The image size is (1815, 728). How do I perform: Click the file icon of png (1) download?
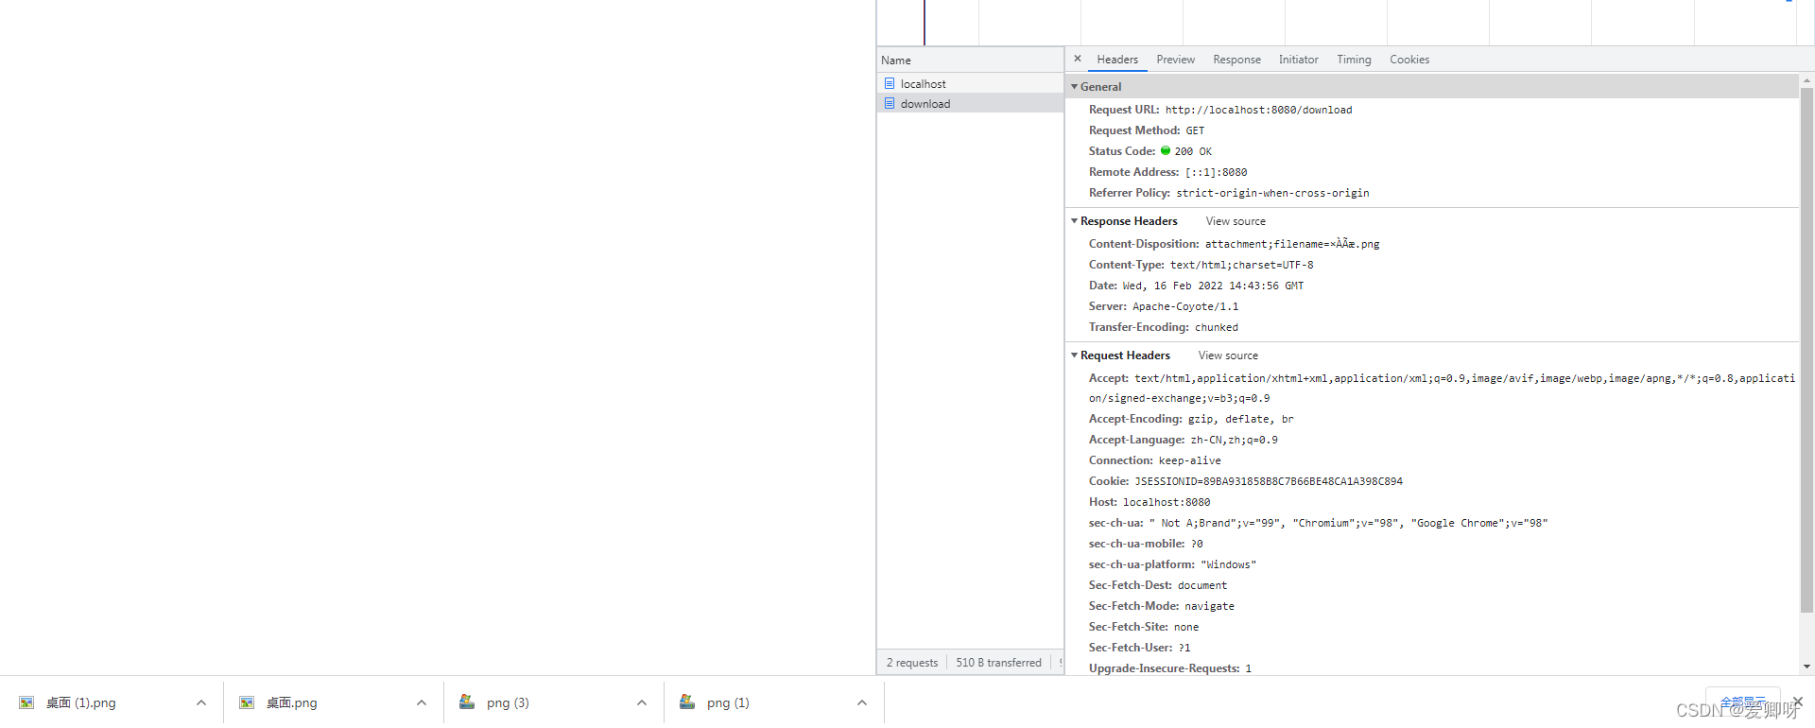coord(687,702)
